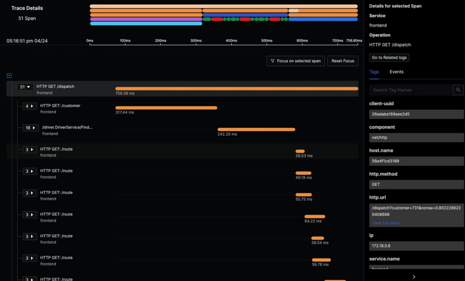Select the 242.20 ms driver service span bar

(x=256, y=129)
